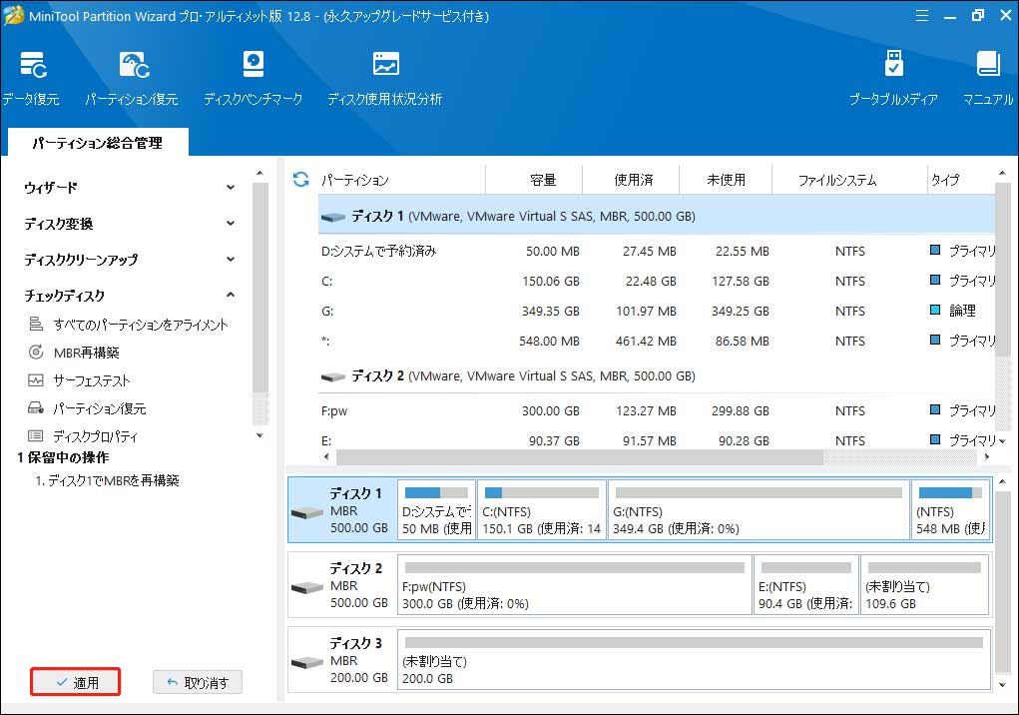Open ディスク使用状況分析 space analyzer
The width and height of the screenshot is (1019, 715).
click(x=384, y=79)
